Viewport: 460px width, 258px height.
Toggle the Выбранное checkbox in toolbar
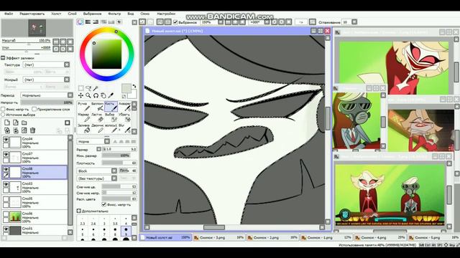175,22
